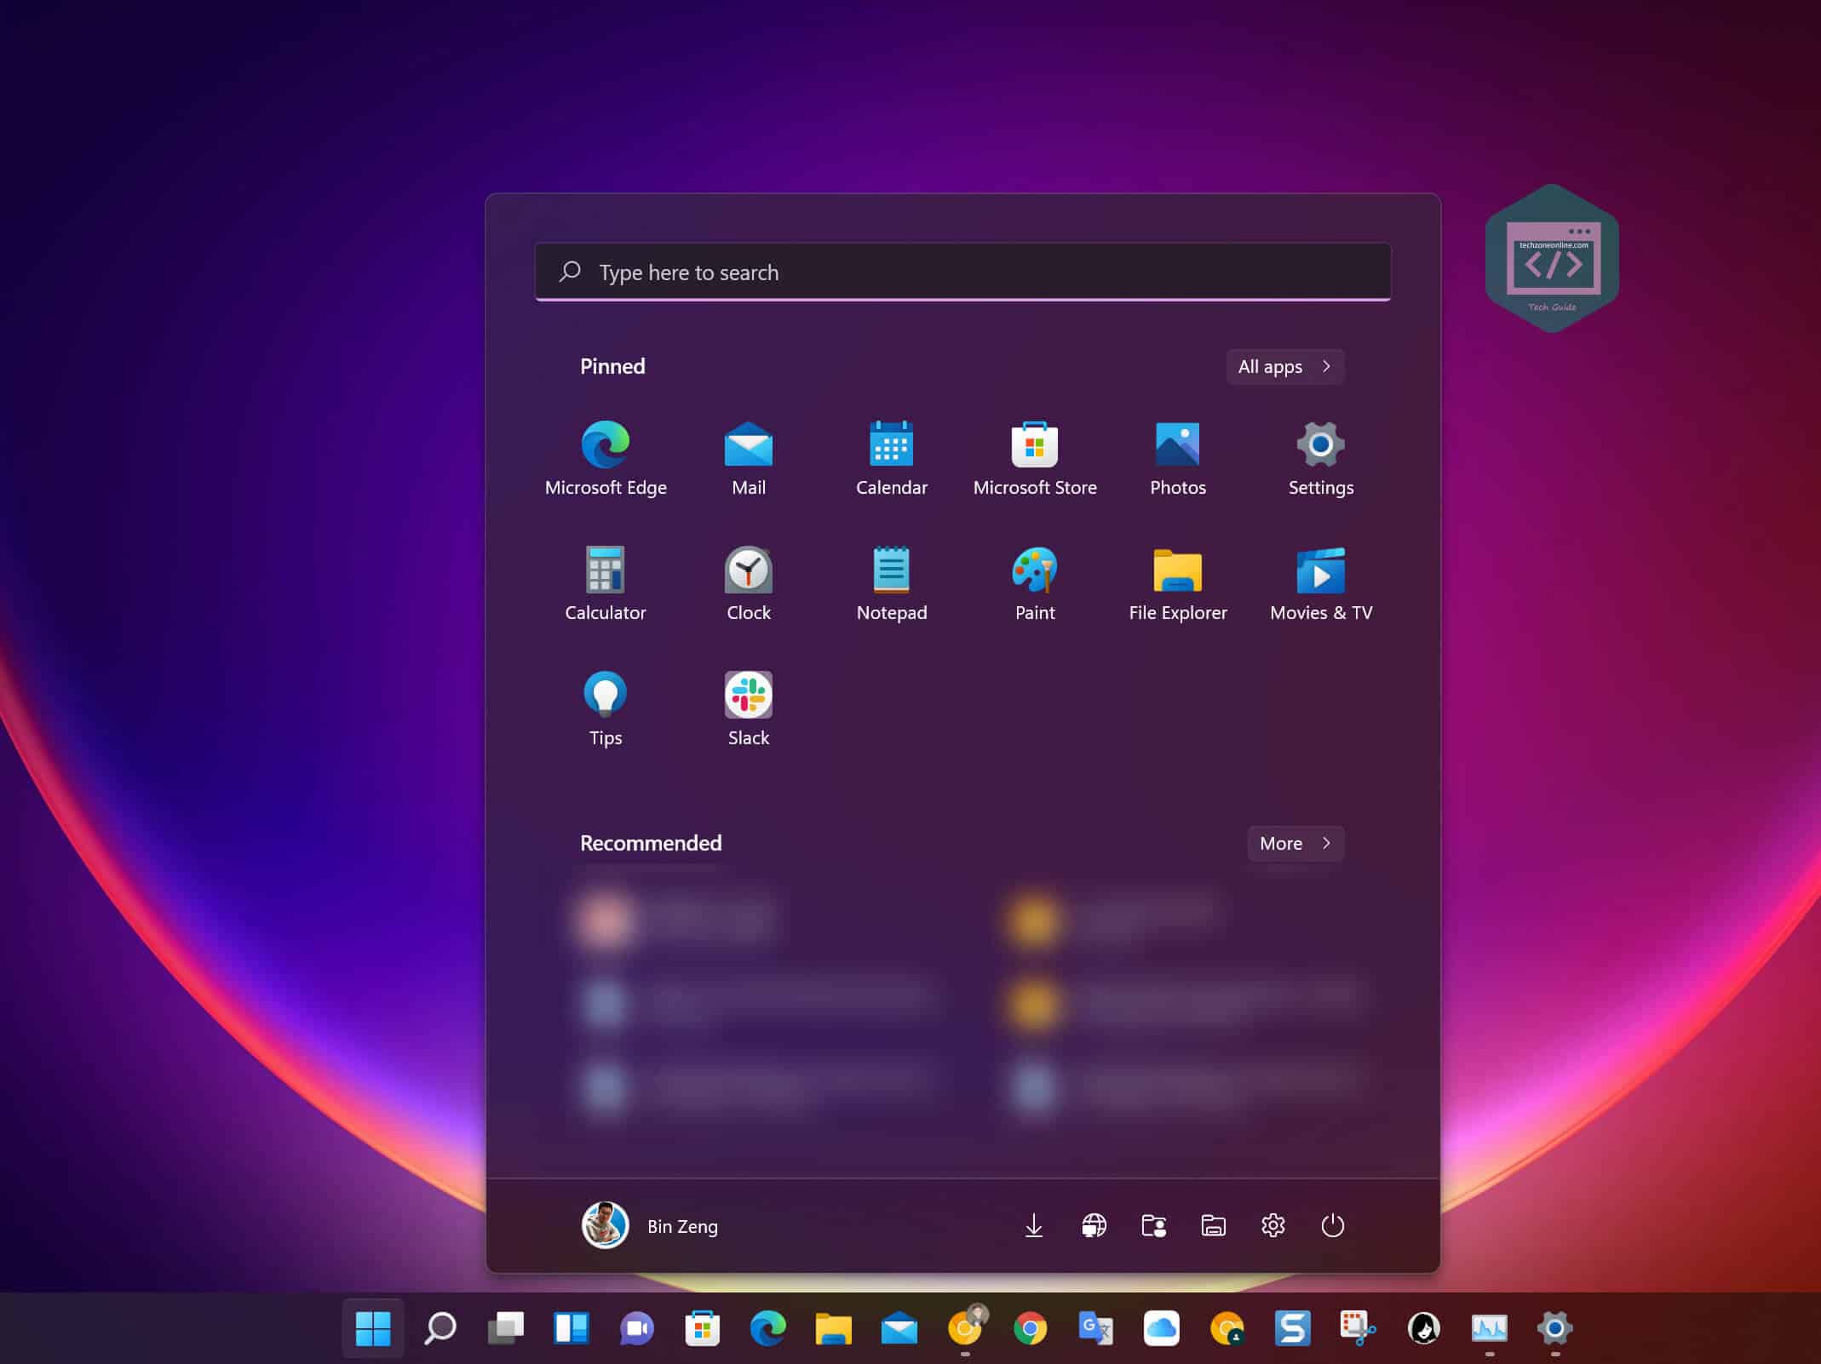Launch Notepad from Pinned
This screenshot has width=1821, height=1364.
coord(891,584)
